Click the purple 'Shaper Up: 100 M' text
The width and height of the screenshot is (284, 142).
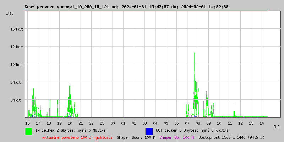(x=176, y=137)
